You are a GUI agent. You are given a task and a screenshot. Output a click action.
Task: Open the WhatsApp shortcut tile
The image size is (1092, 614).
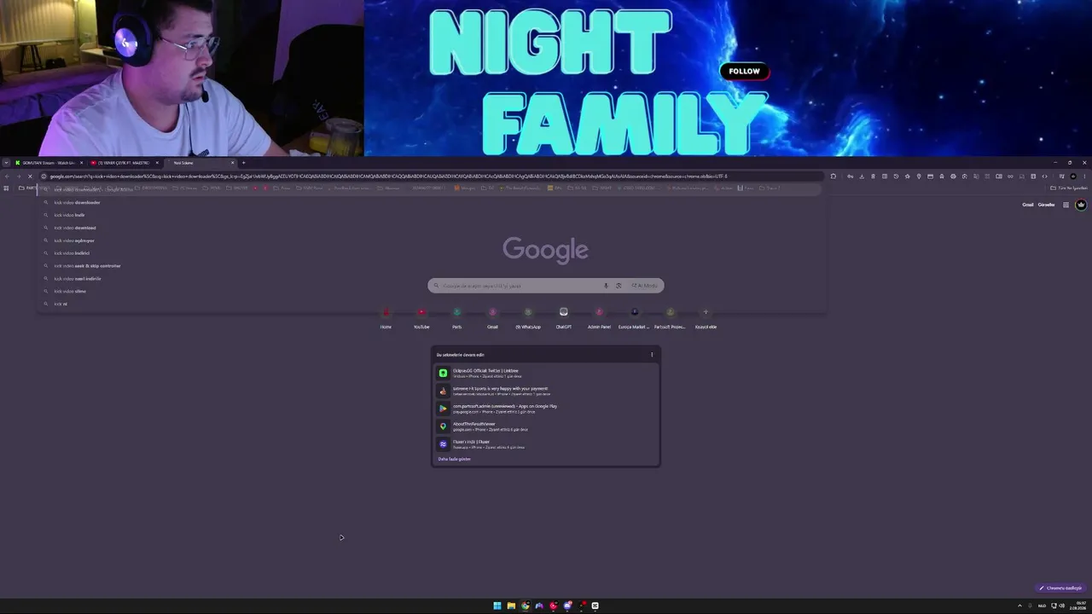click(x=528, y=317)
